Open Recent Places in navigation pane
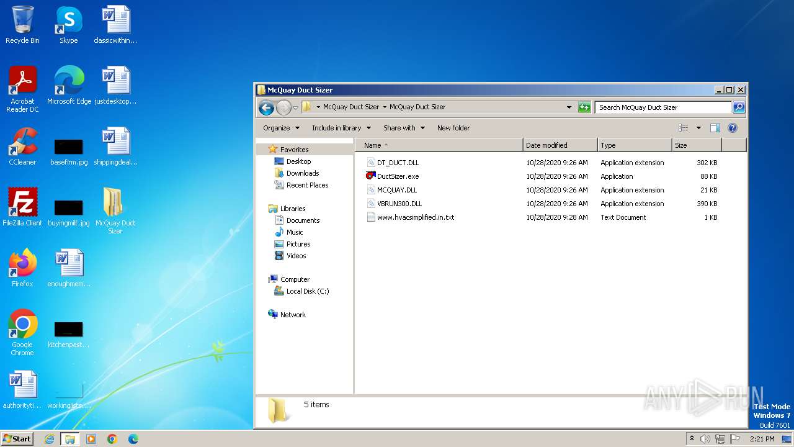The height and width of the screenshot is (447, 794). pyautogui.click(x=307, y=185)
